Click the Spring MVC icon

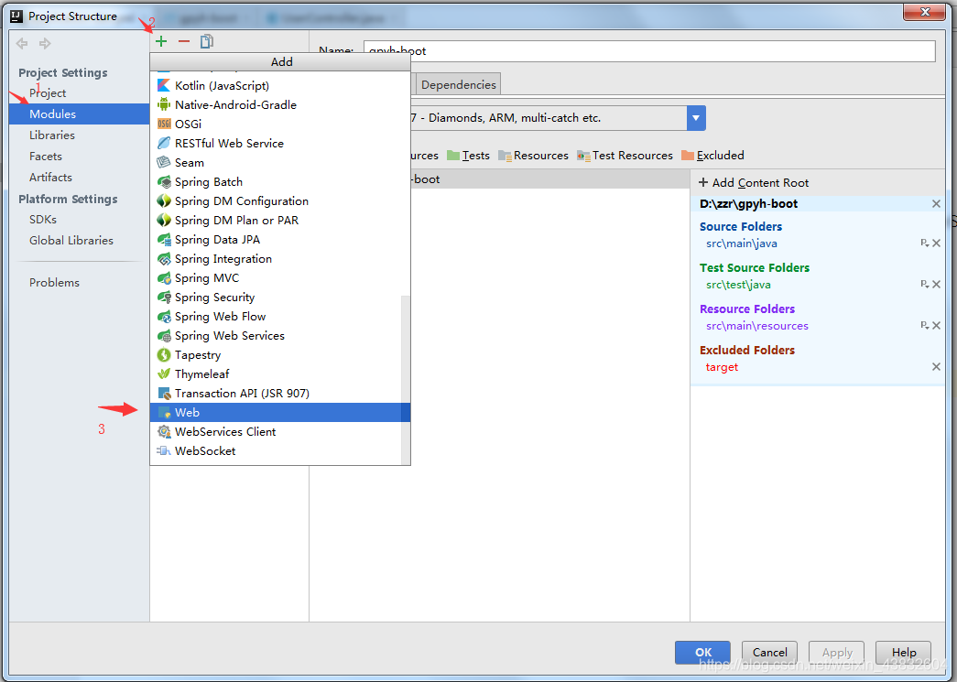[x=164, y=278]
